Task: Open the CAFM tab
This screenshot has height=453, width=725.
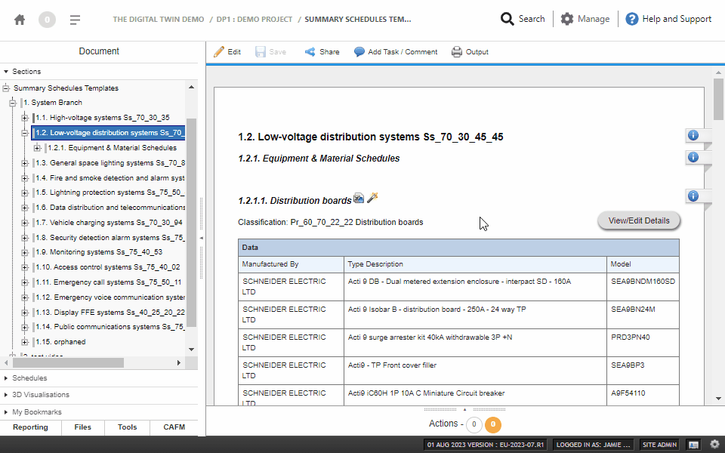Action: (174, 427)
